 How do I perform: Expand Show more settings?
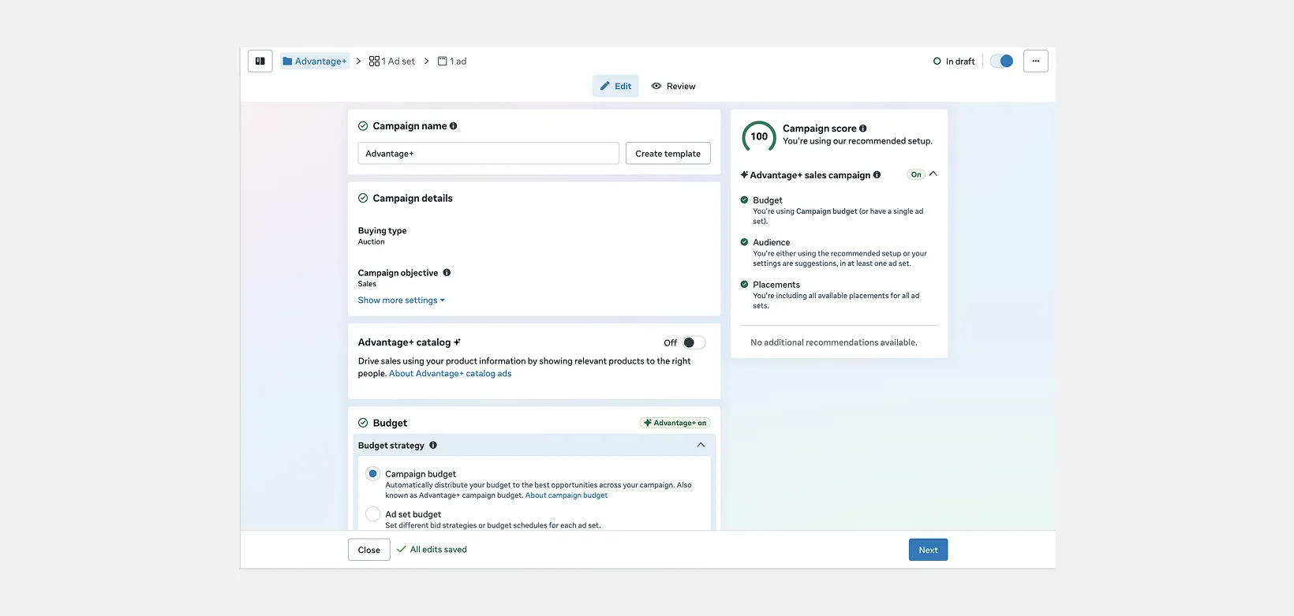[401, 300]
